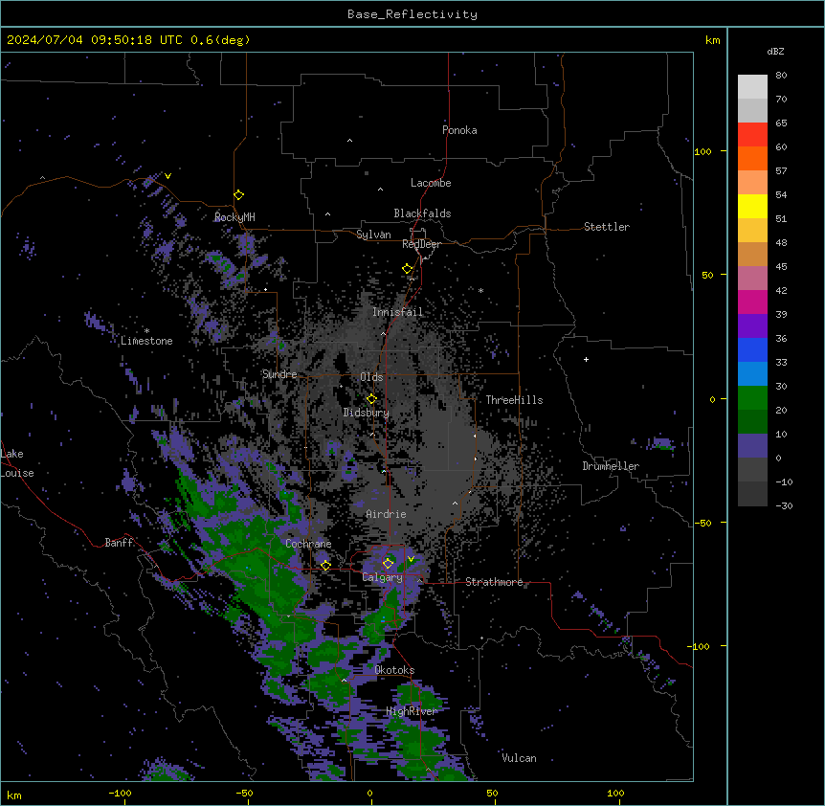Click the -50 tick on bottom axis
Image resolution: width=825 pixels, height=806 pixels.
(x=244, y=793)
